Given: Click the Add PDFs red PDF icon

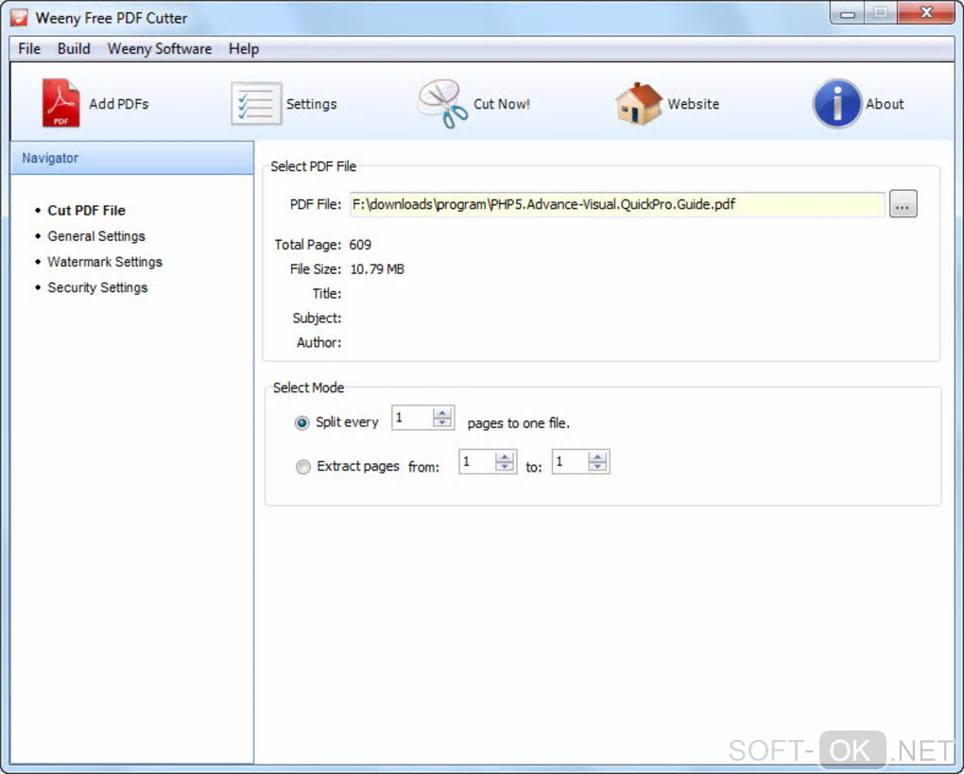Looking at the screenshot, I should (x=60, y=103).
